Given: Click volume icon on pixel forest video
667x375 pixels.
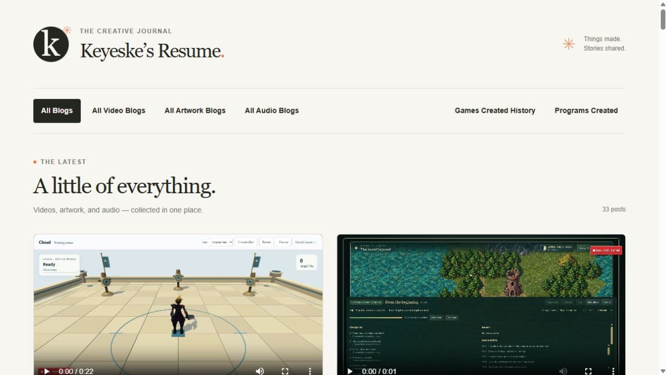Looking at the screenshot, I should coord(563,371).
